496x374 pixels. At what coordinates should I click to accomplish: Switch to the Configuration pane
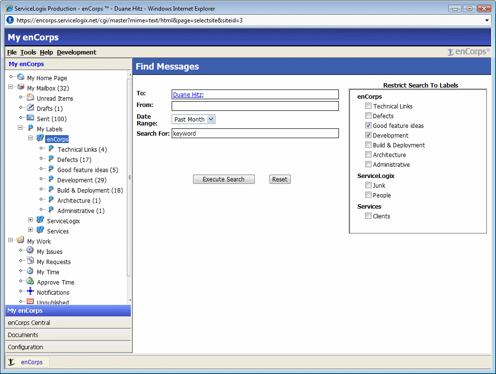coord(68,347)
